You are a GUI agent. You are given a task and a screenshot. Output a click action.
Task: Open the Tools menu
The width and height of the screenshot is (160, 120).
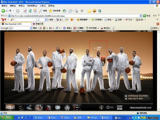[x=43, y=6]
